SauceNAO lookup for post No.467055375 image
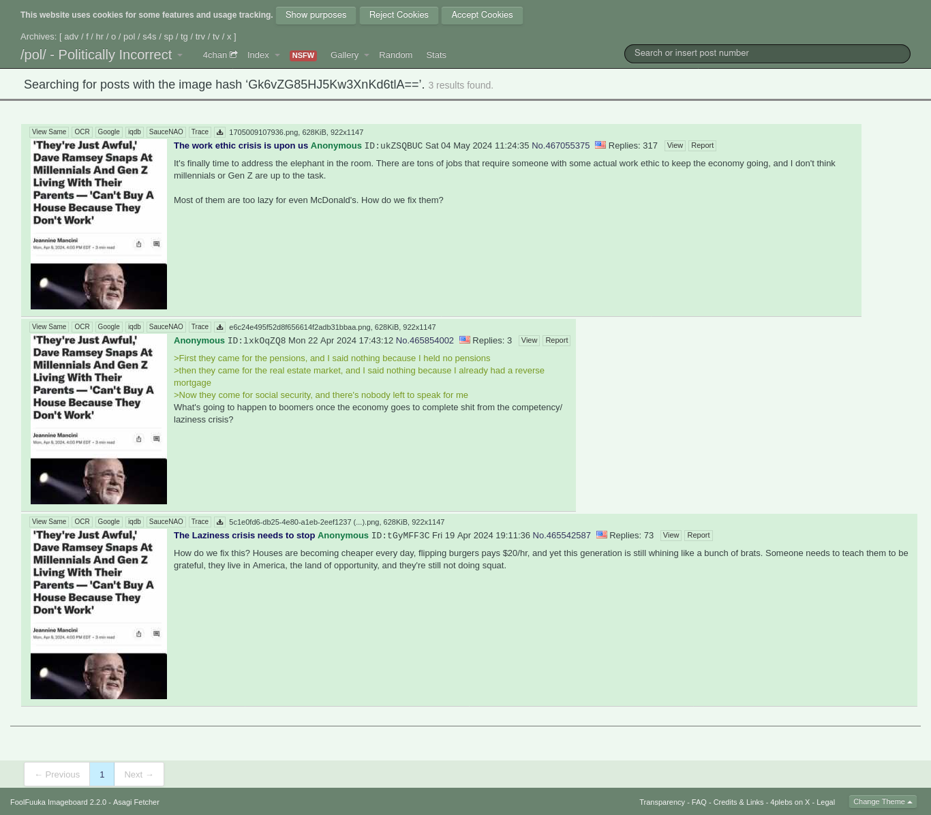Screen dimensions: 931x815 tap(166, 132)
